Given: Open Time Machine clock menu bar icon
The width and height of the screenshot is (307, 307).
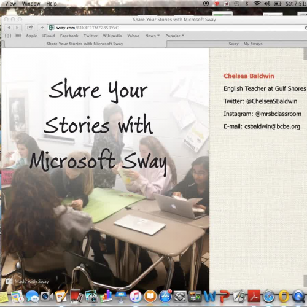Looking at the screenshot, I should 237,4.
